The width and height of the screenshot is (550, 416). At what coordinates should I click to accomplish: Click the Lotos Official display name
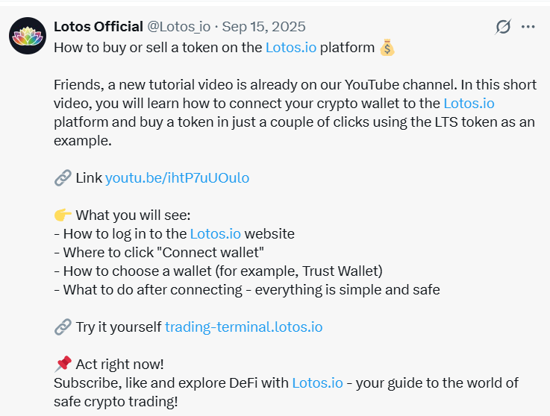[x=99, y=27]
